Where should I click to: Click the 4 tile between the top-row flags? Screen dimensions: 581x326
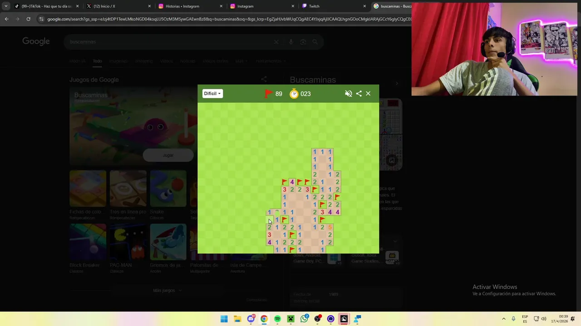pos(292,182)
